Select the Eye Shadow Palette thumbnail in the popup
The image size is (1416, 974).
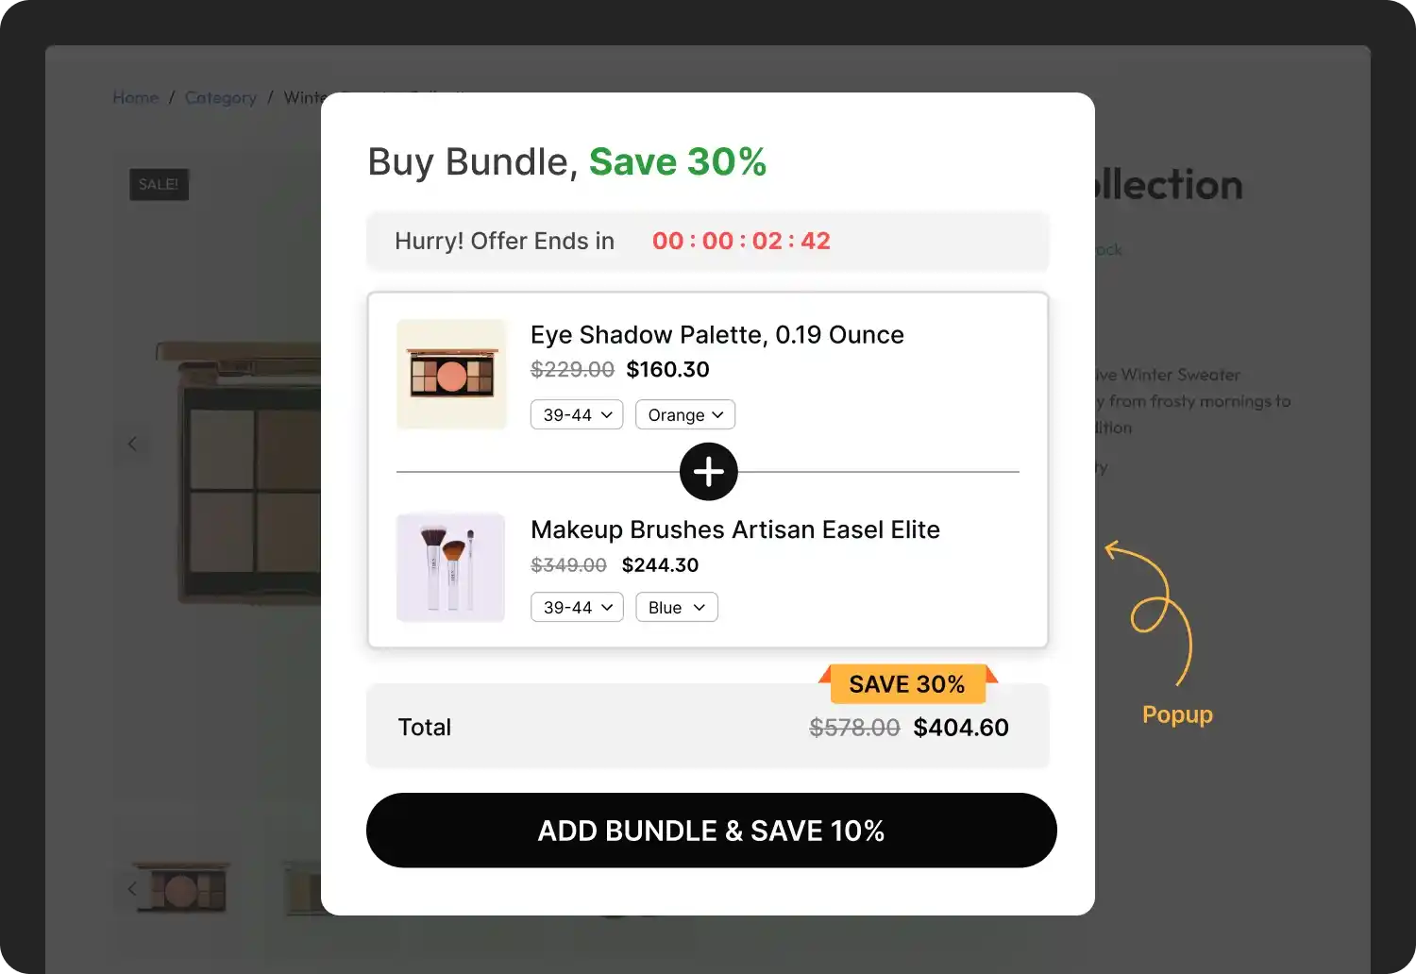451,374
